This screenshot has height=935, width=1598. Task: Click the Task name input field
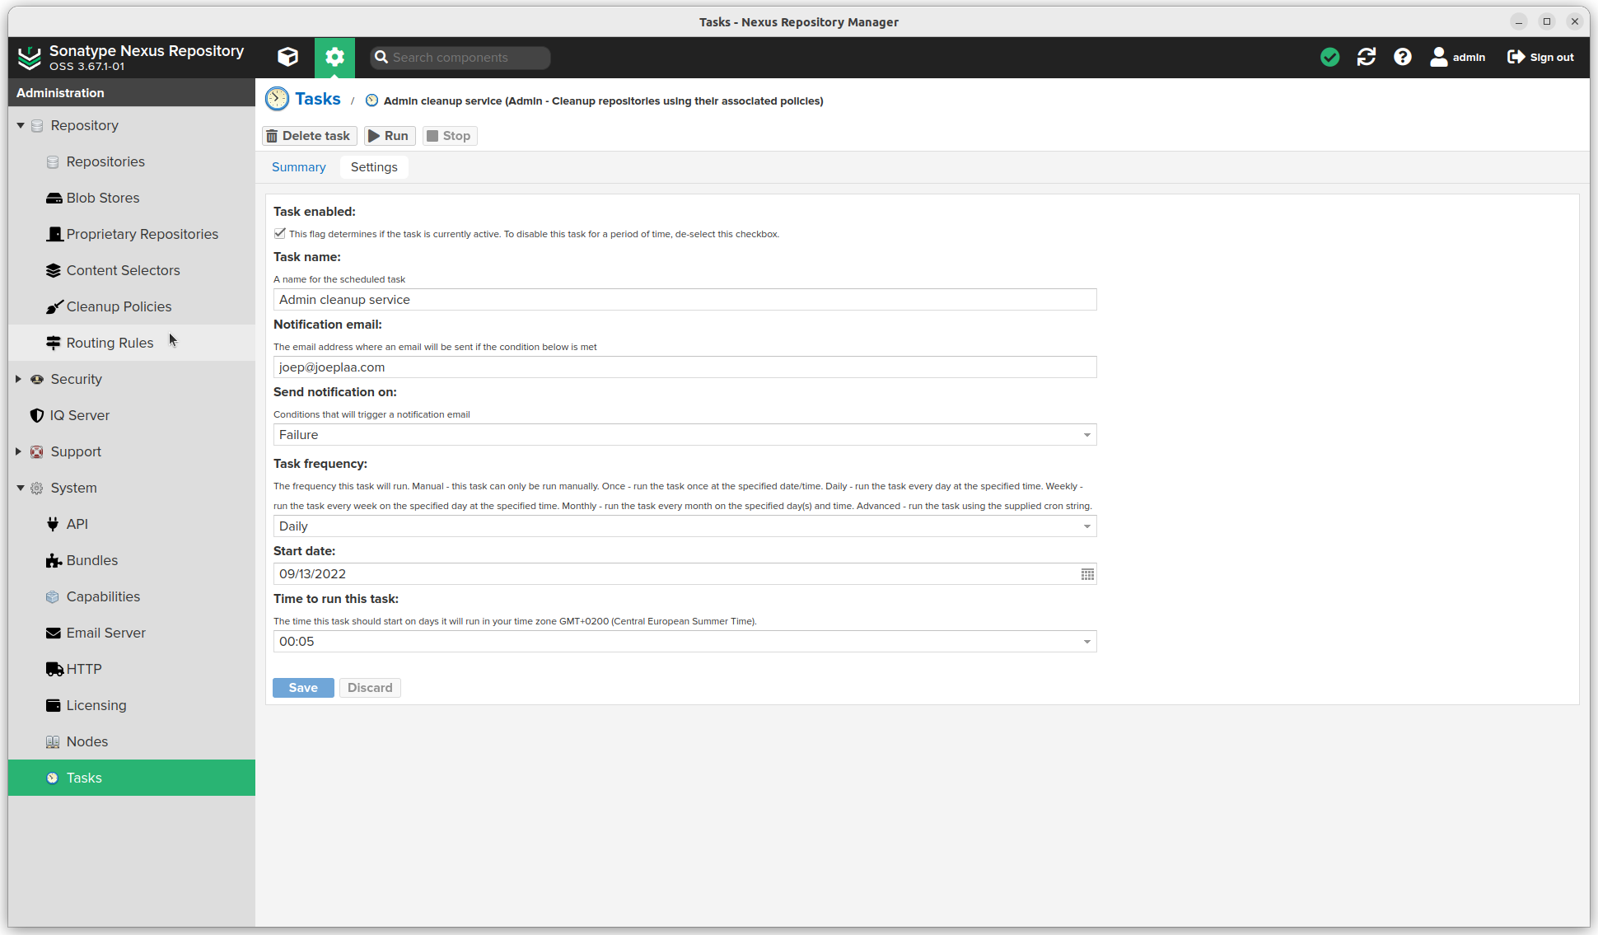tap(685, 300)
